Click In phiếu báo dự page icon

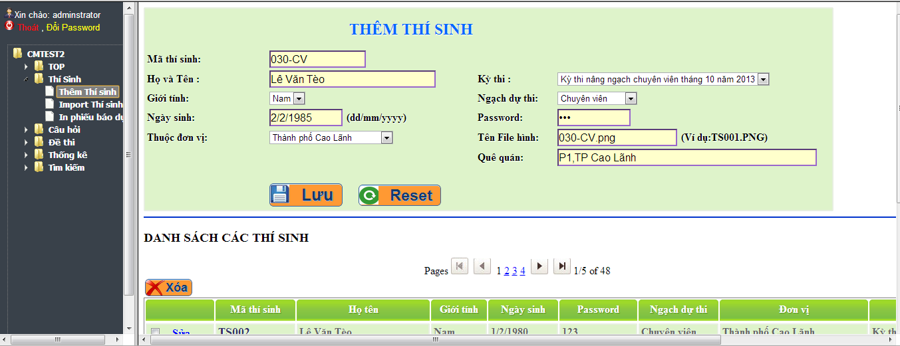[50, 117]
